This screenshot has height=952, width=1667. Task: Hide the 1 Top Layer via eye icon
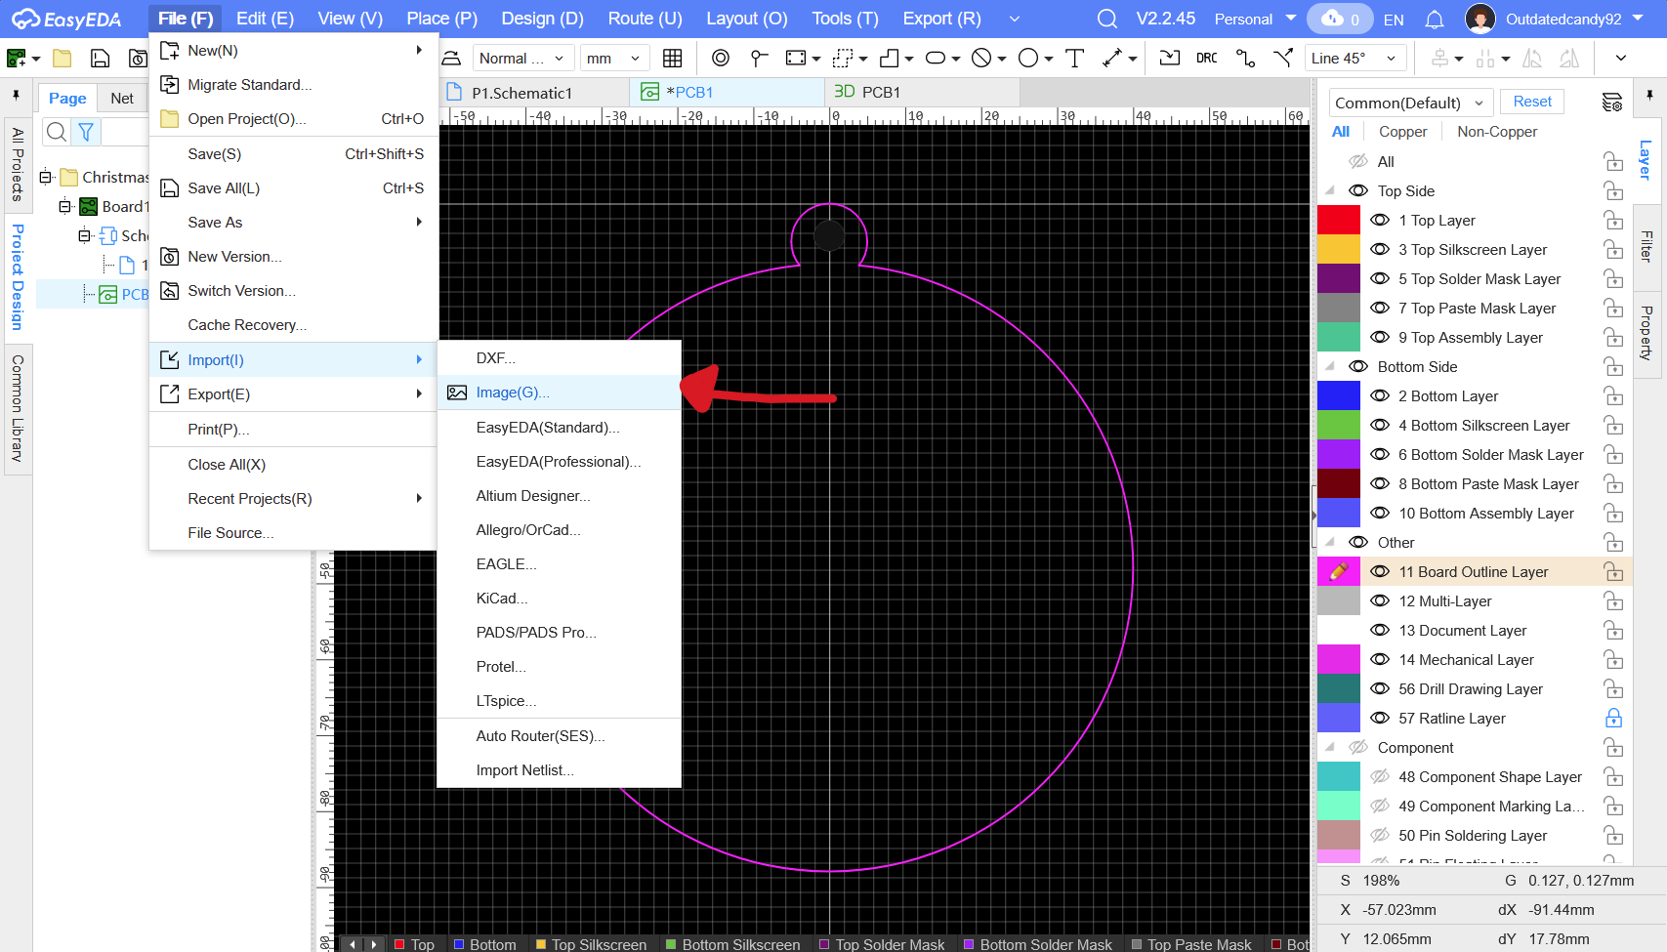point(1380,221)
